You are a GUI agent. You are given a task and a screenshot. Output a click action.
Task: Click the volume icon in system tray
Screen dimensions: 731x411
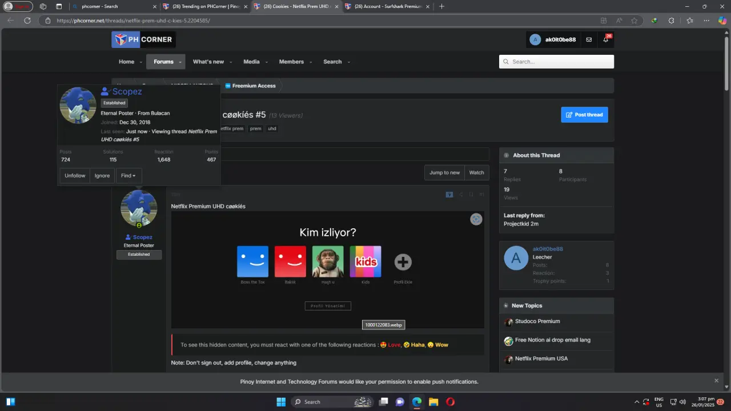(682, 402)
